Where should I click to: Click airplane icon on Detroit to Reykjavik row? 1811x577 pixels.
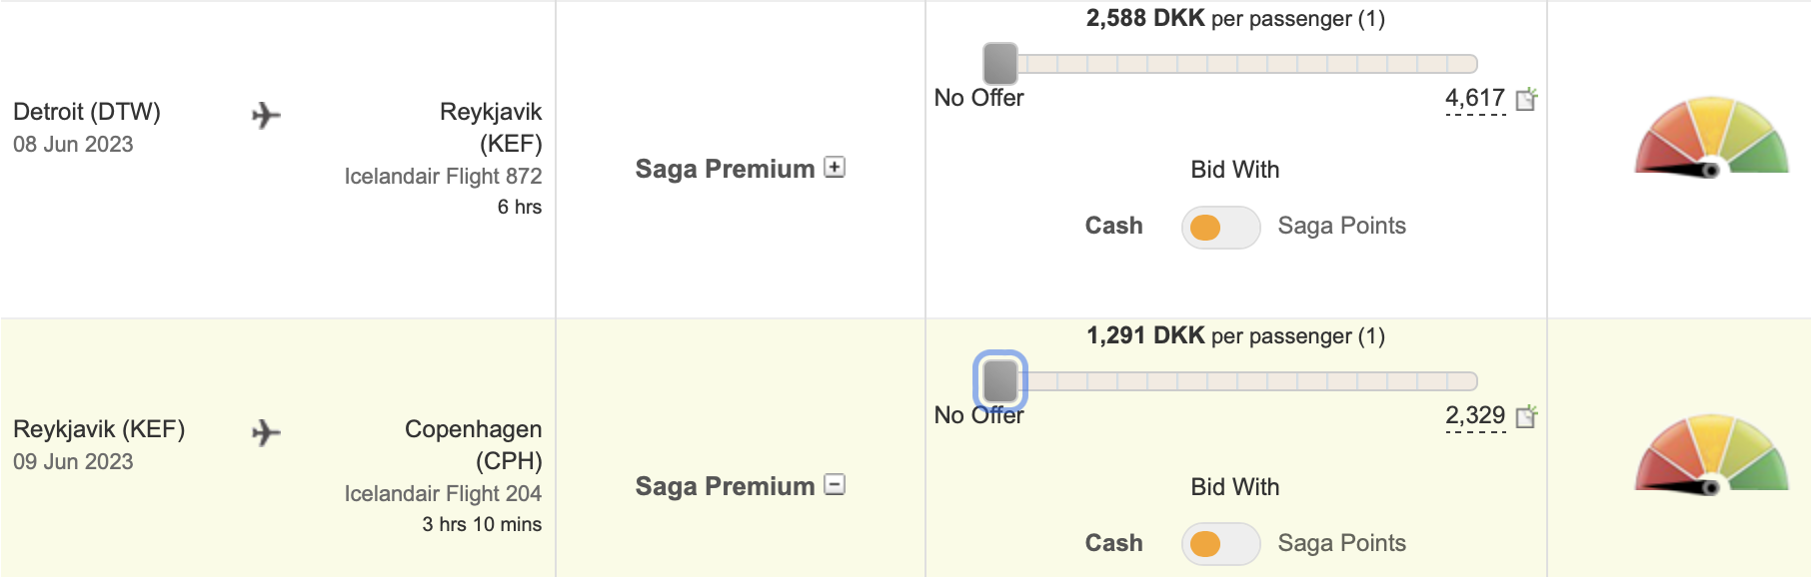click(x=266, y=116)
